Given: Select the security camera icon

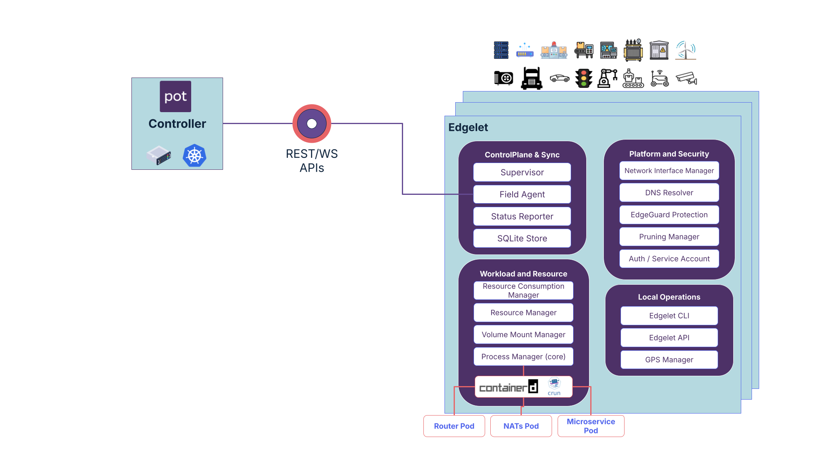Looking at the screenshot, I should 686,78.
